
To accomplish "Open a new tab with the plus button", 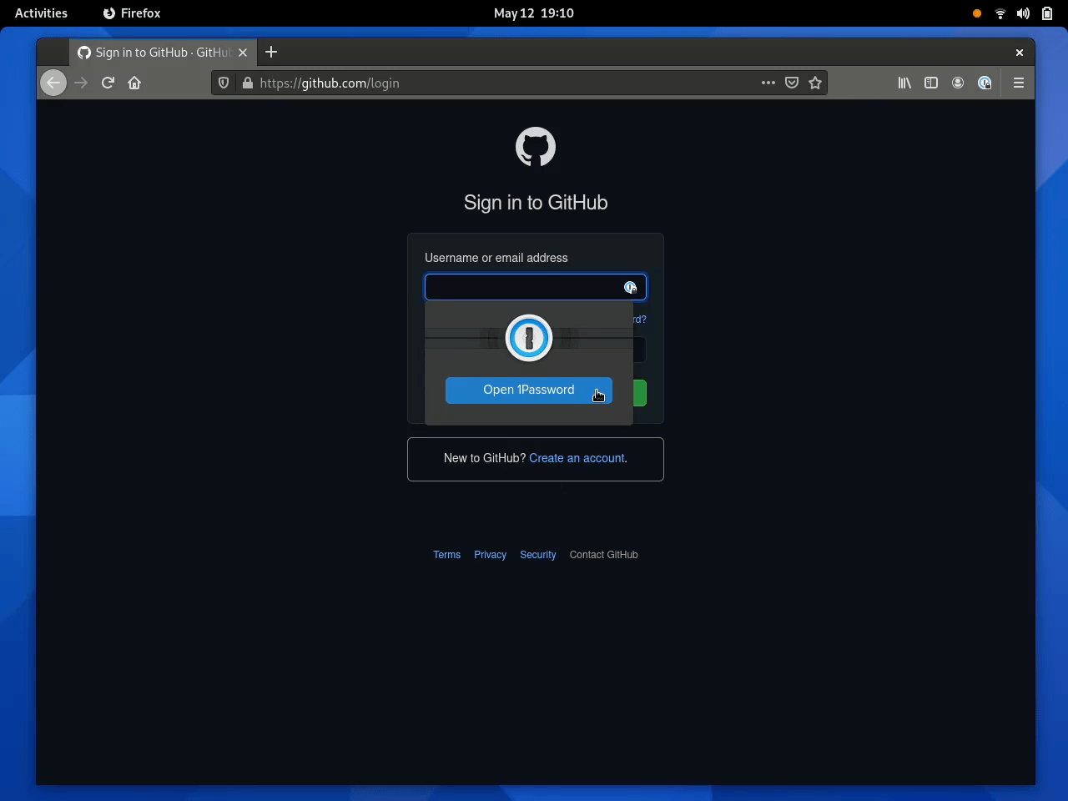I will pyautogui.click(x=270, y=52).
